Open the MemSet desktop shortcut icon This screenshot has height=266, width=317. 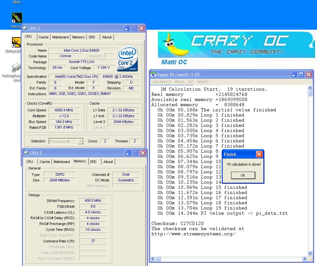point(17,18)
